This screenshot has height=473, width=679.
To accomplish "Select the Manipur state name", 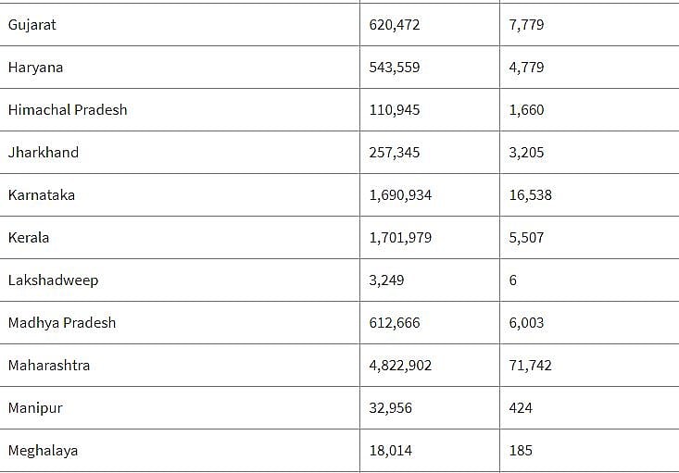I will coord(35,408).
